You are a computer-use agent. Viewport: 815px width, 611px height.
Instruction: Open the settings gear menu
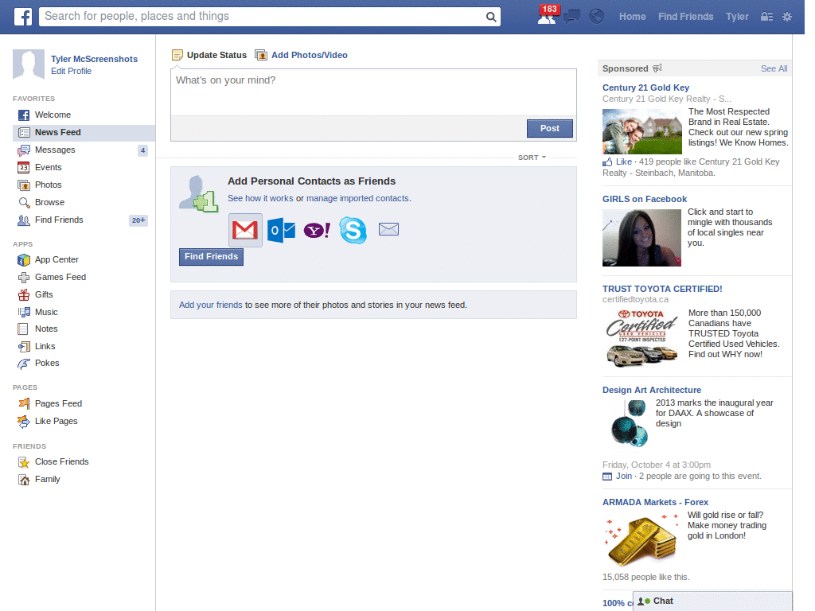click(787, 17)
